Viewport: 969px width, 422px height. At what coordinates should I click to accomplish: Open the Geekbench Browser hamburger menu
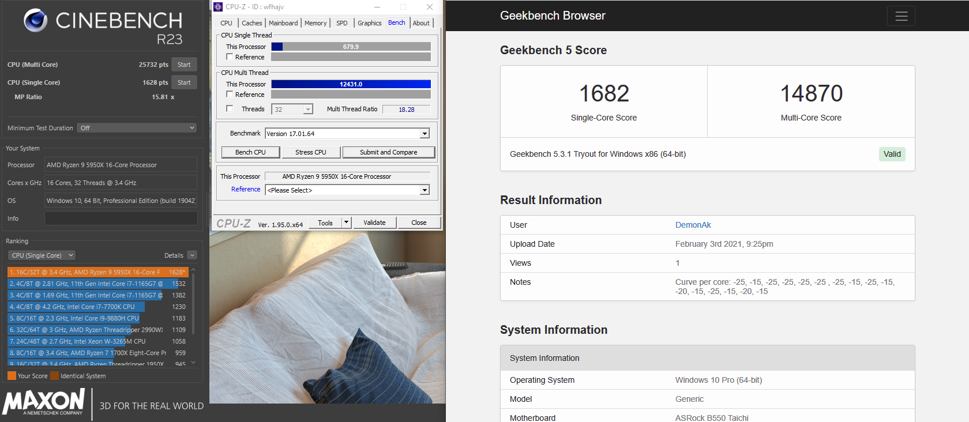click(x=901, y=16)
